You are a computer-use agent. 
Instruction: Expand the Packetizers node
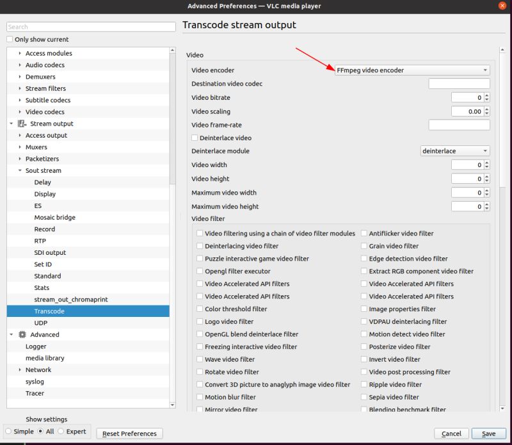click(20, 159)
